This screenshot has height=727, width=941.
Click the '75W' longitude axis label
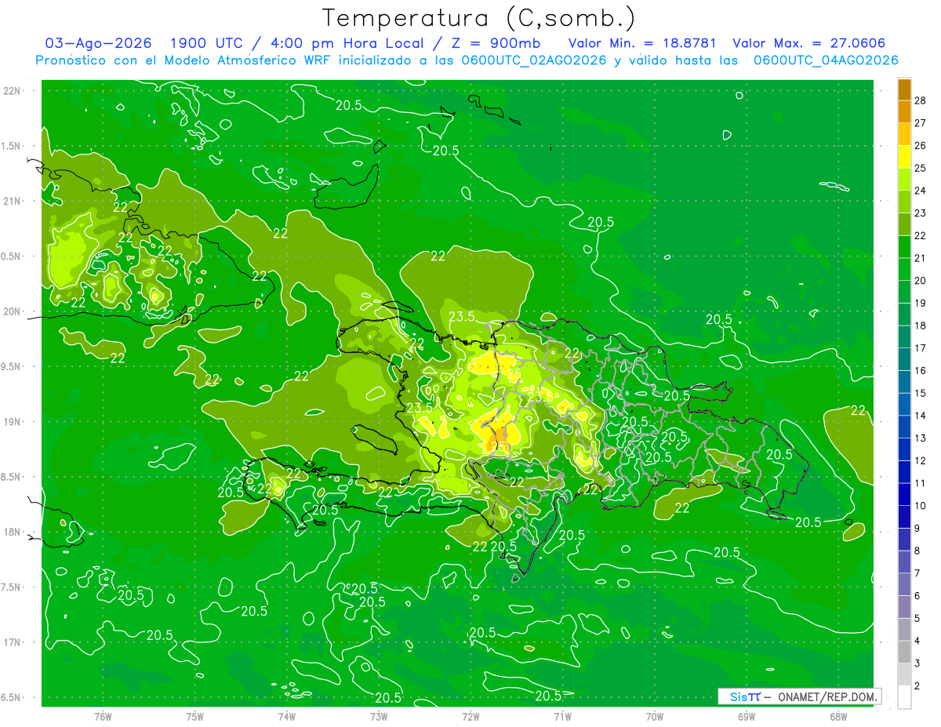pyautogui.click(x=195, y=717)
